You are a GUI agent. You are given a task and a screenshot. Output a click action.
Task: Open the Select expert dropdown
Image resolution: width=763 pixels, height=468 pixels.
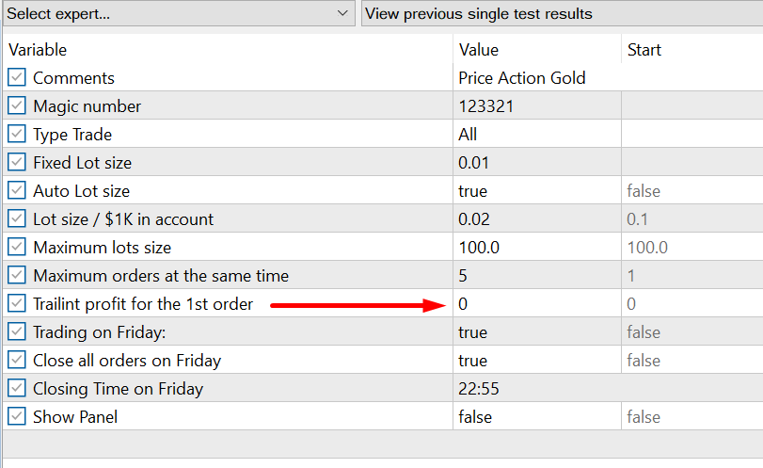tap(178, 14)
